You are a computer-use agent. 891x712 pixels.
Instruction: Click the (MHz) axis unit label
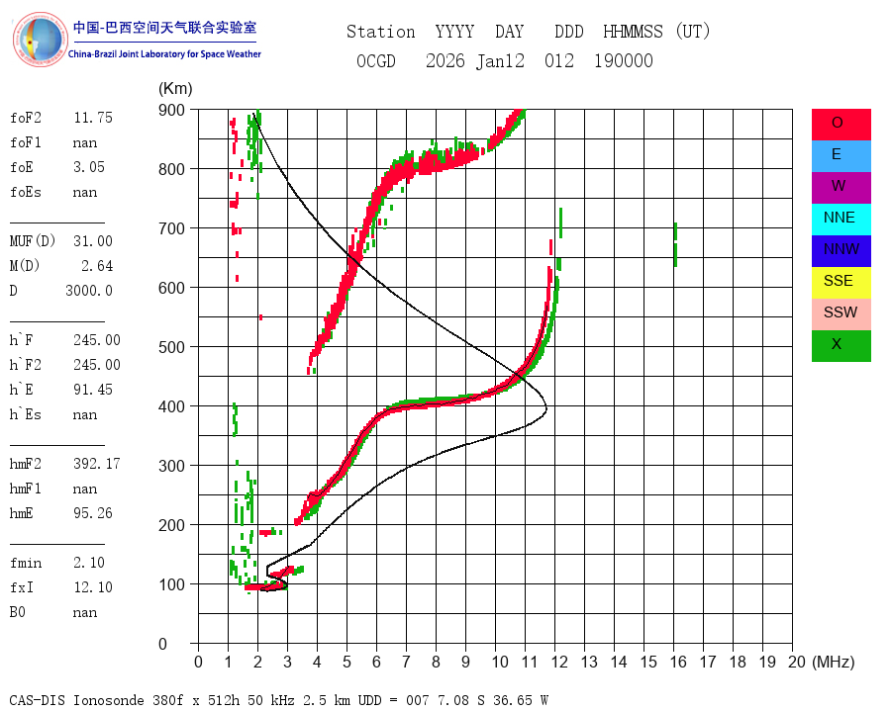click(834, 662)
